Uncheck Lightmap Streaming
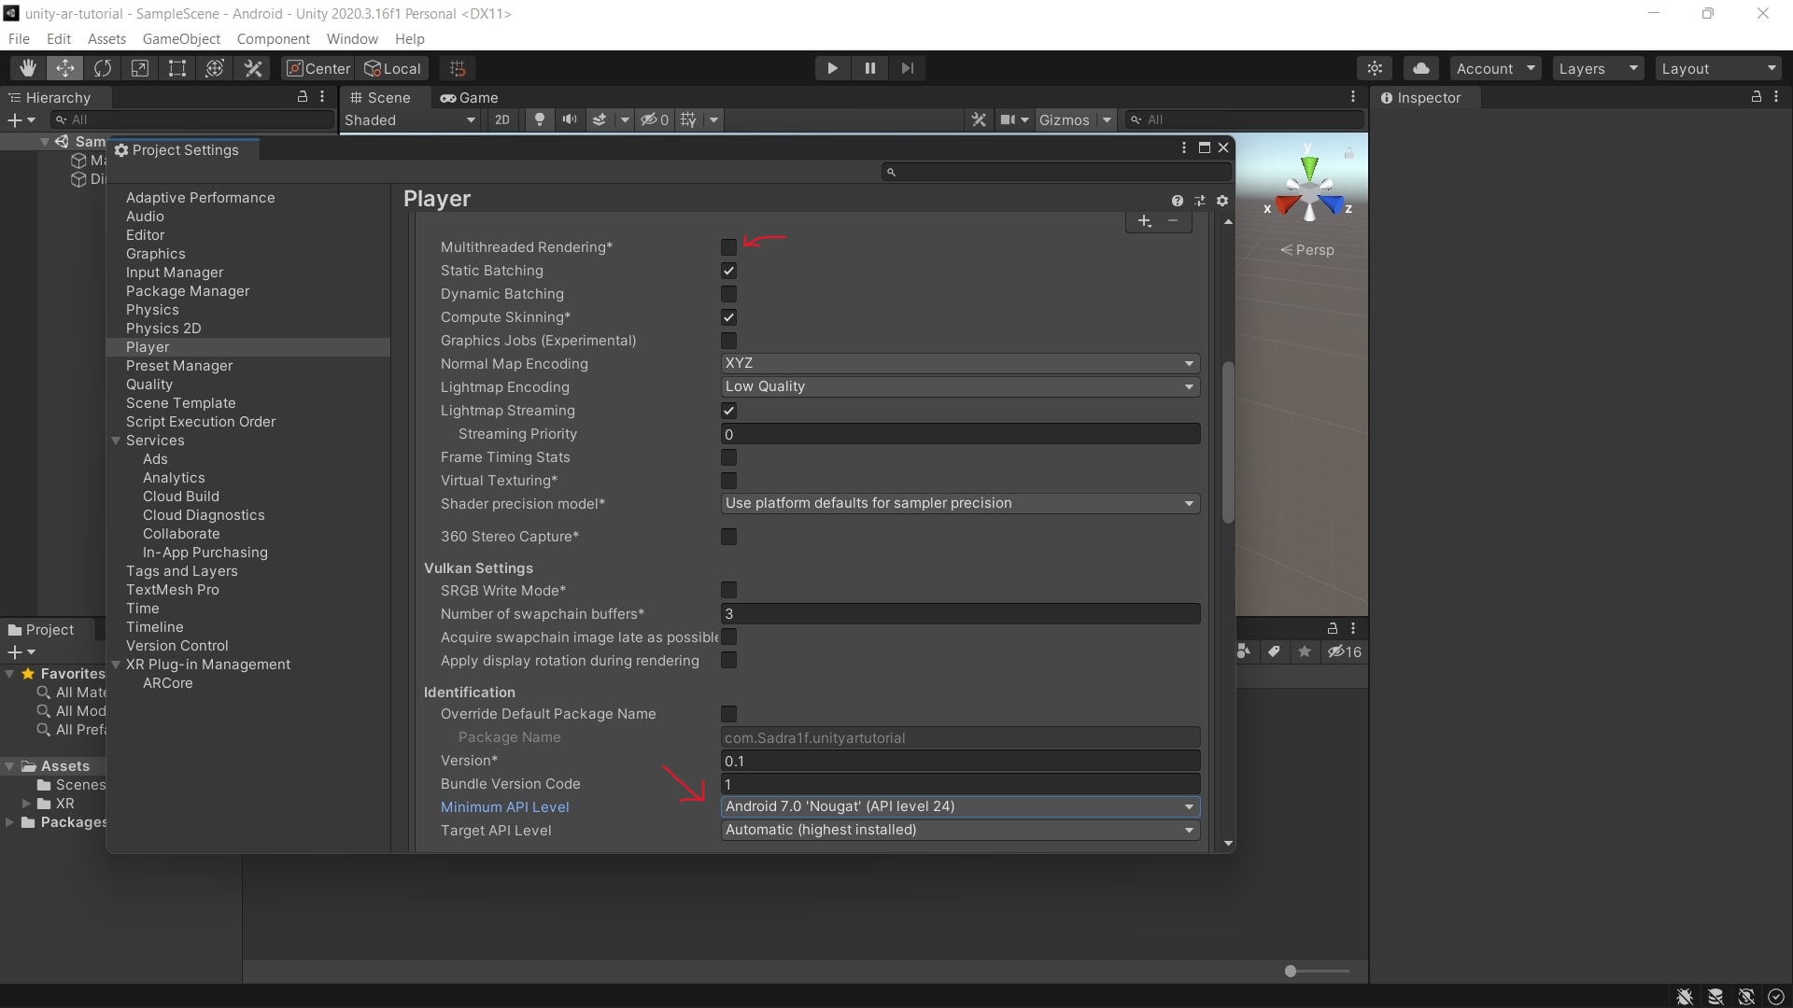1793x1008 pixels. click(x=728, y=411)
